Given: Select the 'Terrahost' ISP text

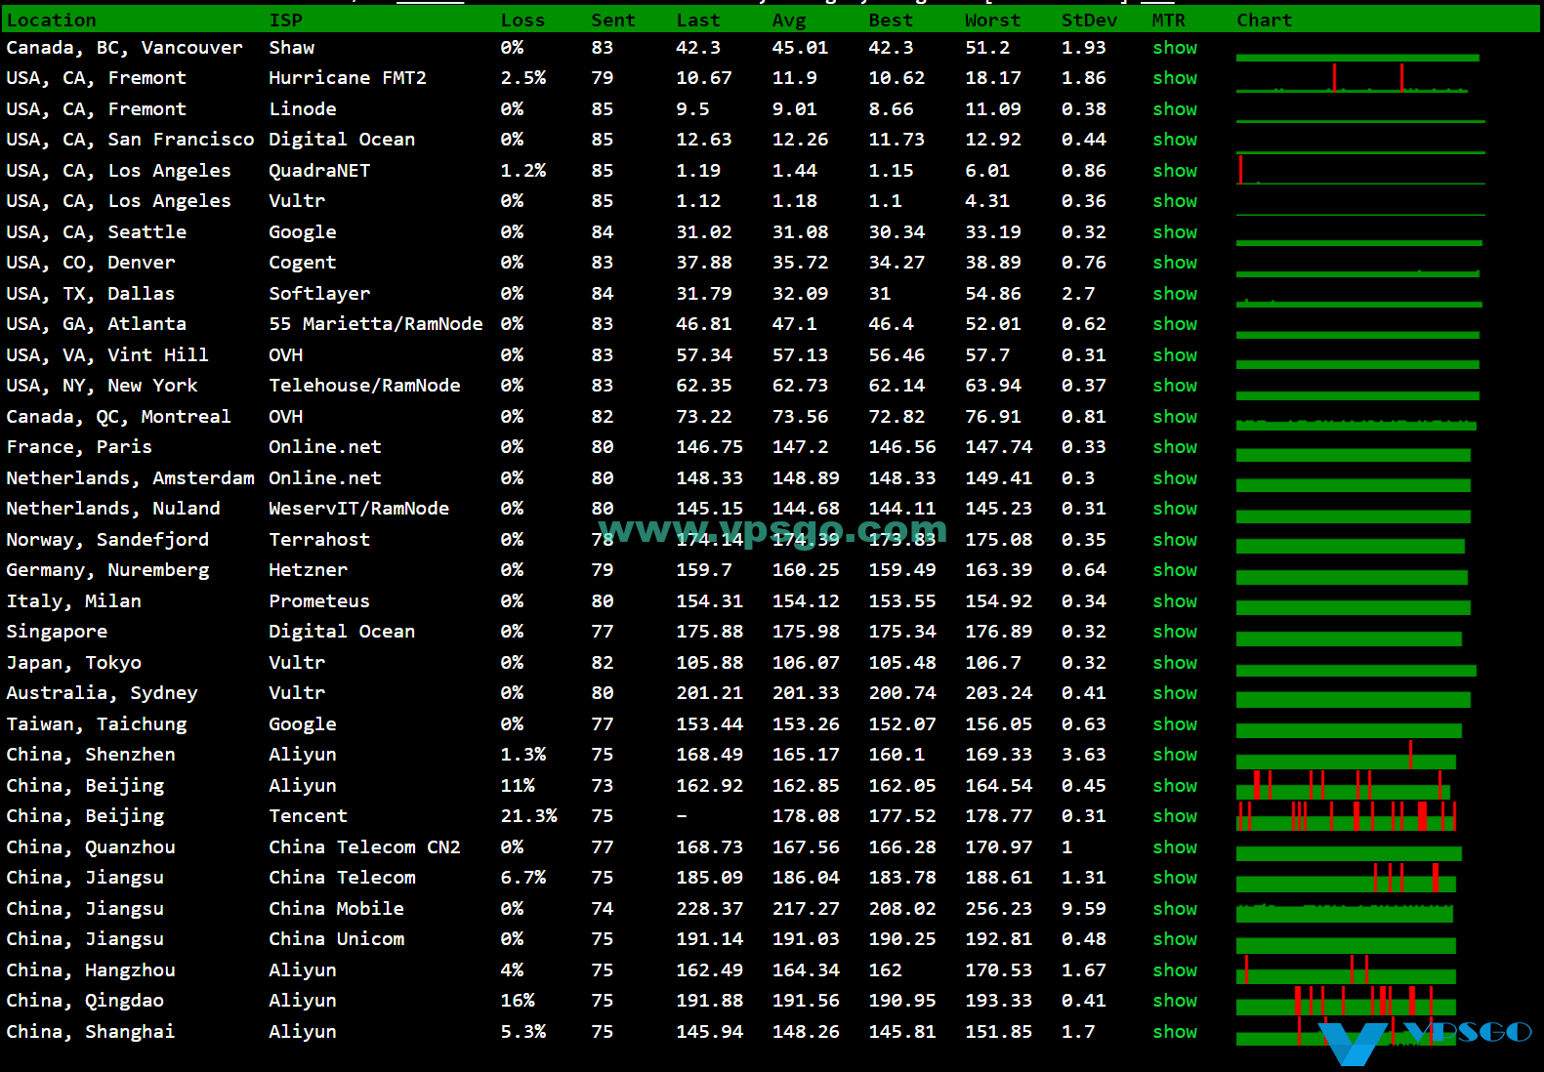Looking at the screenshot, I should coord(319,540).
